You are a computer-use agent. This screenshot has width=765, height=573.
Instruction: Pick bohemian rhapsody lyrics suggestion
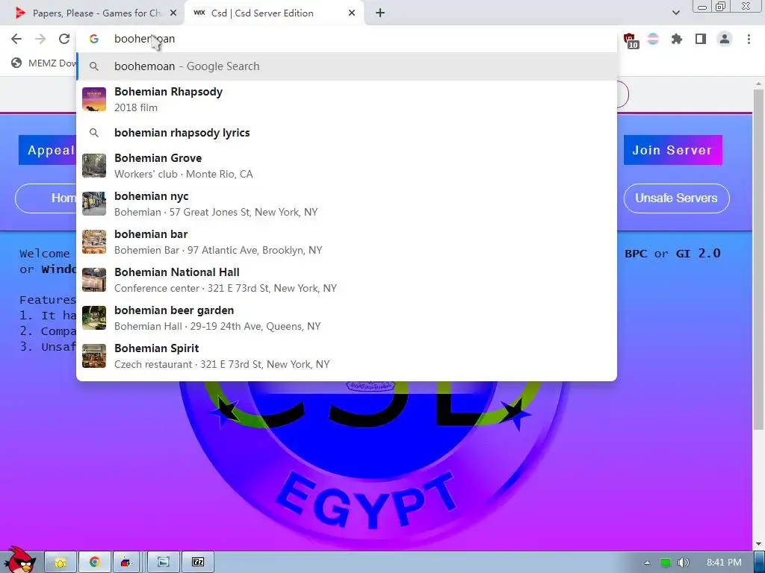[x=347, y=133]
